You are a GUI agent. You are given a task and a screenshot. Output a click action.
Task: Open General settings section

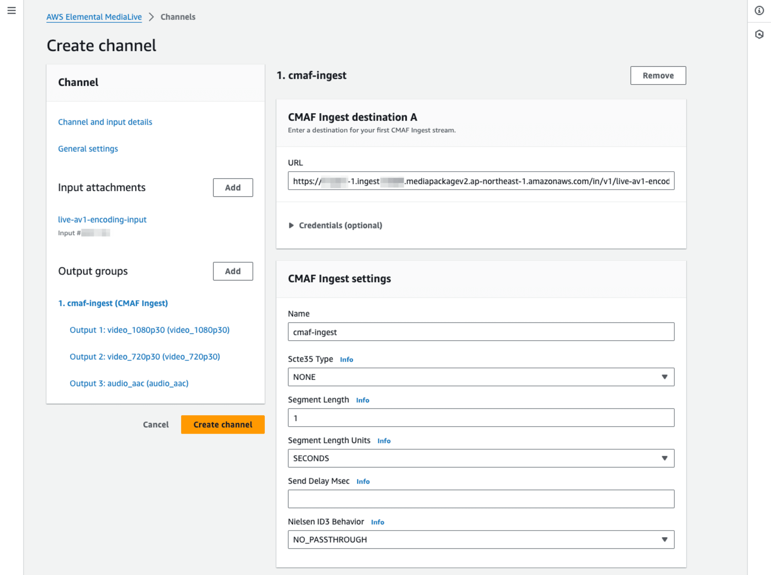[x=88, y=148]
